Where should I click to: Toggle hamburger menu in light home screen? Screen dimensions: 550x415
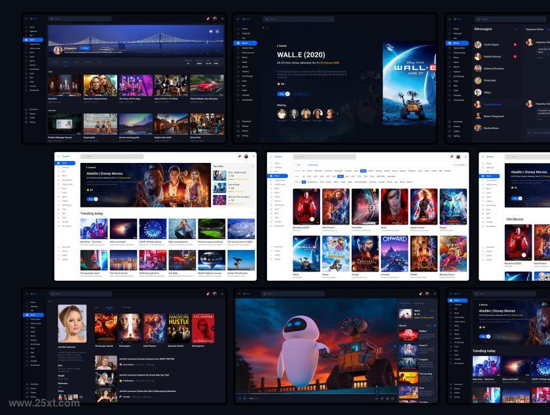58,156
